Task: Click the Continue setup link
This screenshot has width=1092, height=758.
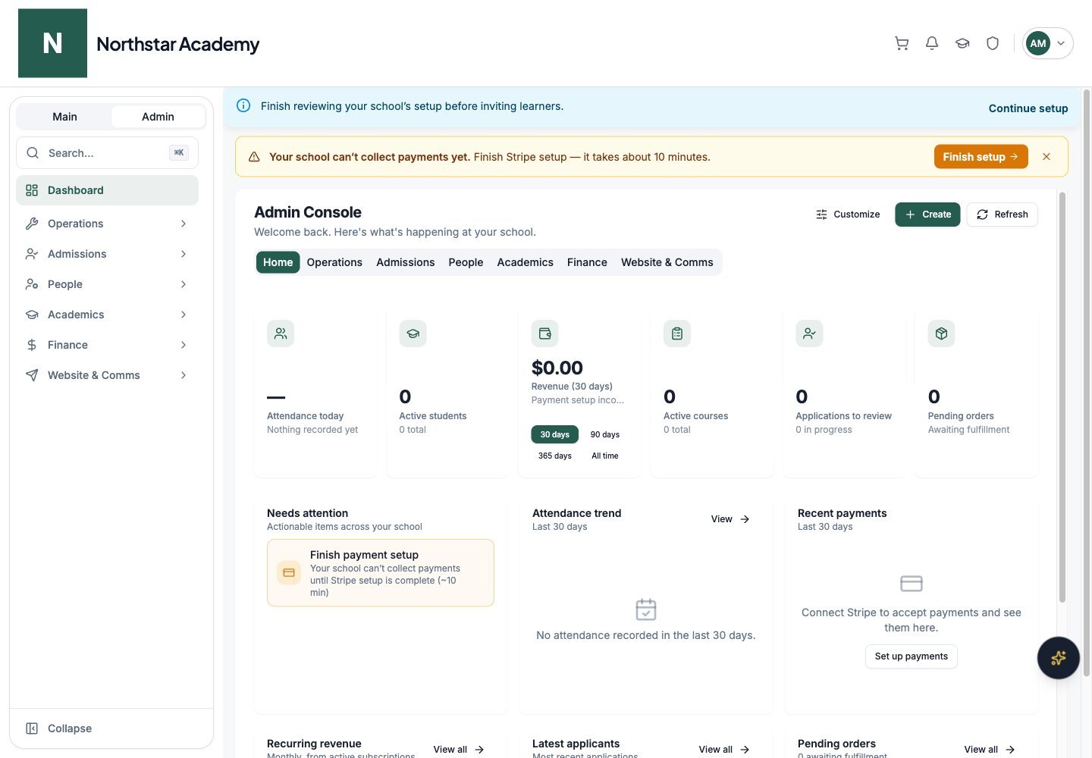Action: tap(1028, 108)
